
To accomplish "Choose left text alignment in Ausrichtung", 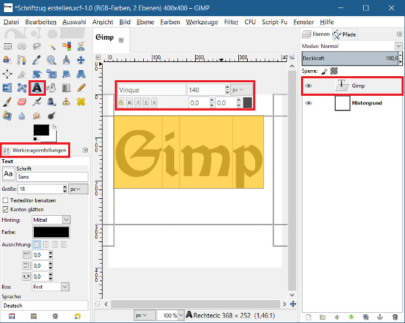I will tap(36, 244).
